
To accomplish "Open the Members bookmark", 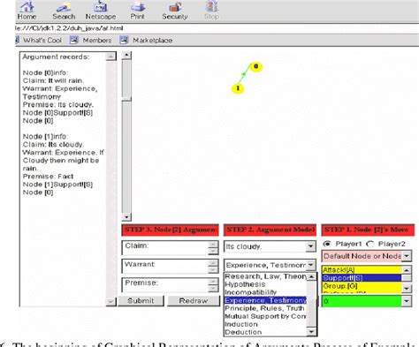I will tap(91, 40).
